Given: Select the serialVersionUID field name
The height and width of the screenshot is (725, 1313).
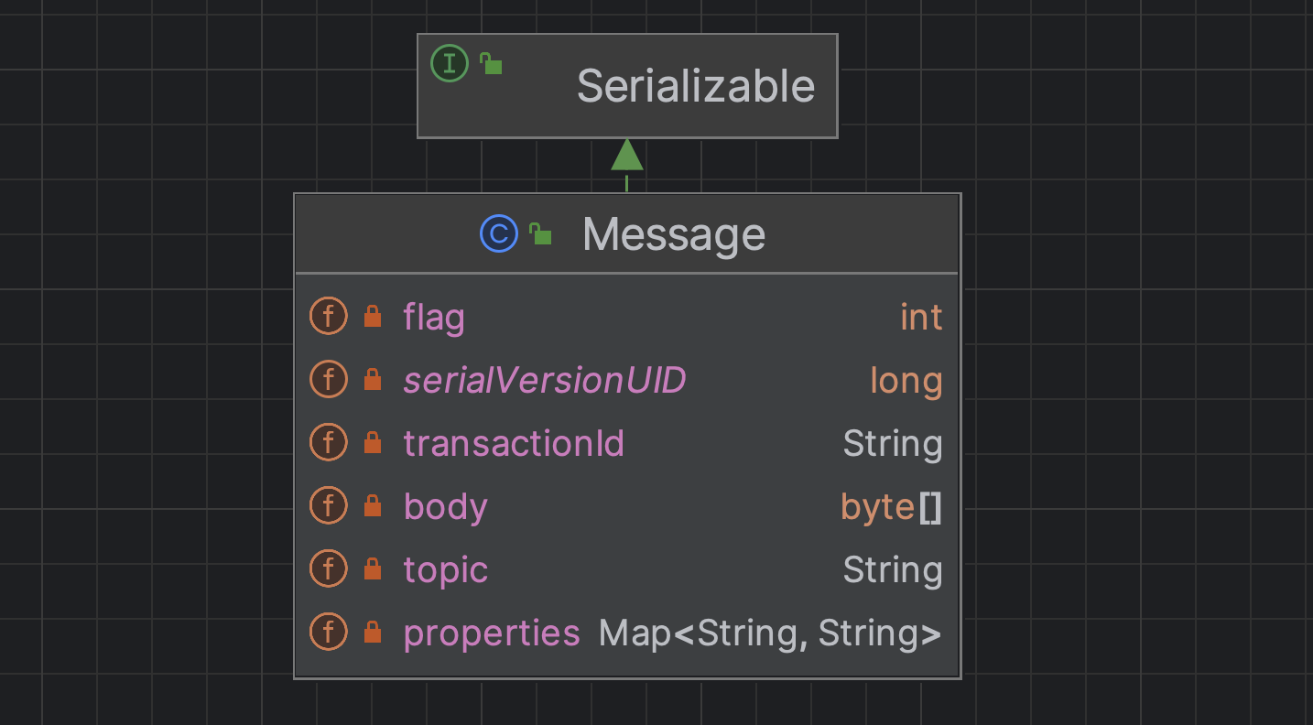Looking at the screenshot, I should 544,381.
